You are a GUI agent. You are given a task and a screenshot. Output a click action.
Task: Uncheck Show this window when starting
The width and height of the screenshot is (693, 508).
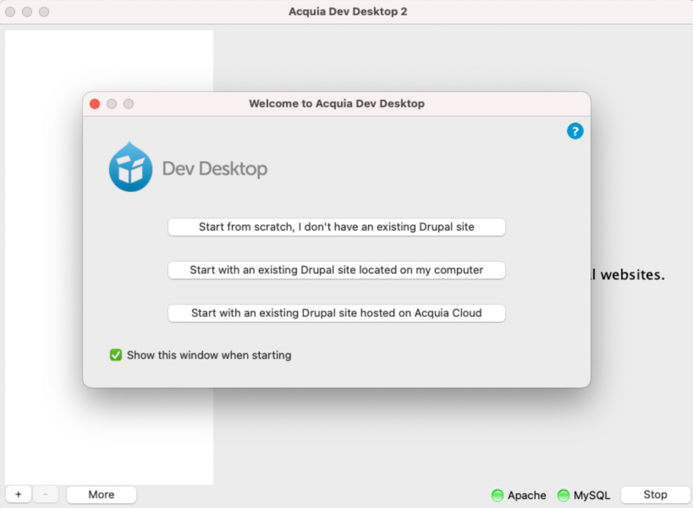pyautogui.click(x=116, y=355)
